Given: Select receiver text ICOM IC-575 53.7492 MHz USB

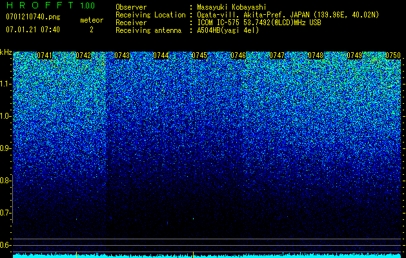Looking at the screenshot, I should pos(259,23).
